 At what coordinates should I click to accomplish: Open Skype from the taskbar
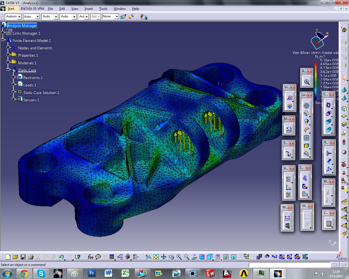point(41,273)
